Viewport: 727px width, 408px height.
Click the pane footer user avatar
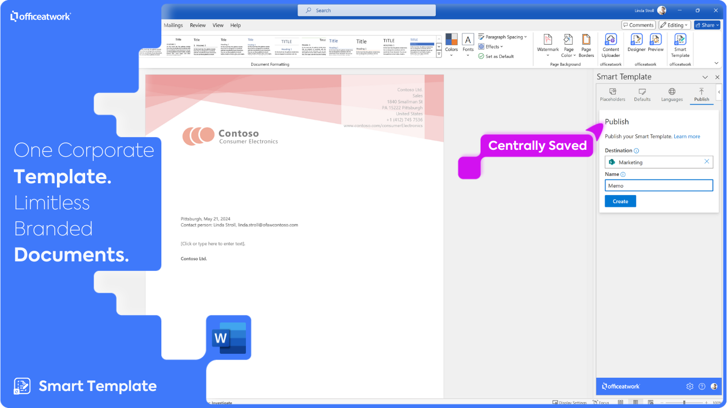[714, 386]
